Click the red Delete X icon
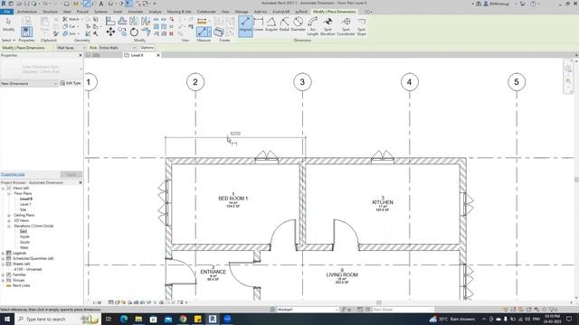 pyautogui.click(x=171, y=33)
